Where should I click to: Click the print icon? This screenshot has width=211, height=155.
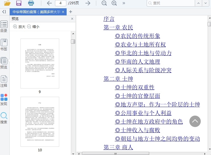point(31,3)
